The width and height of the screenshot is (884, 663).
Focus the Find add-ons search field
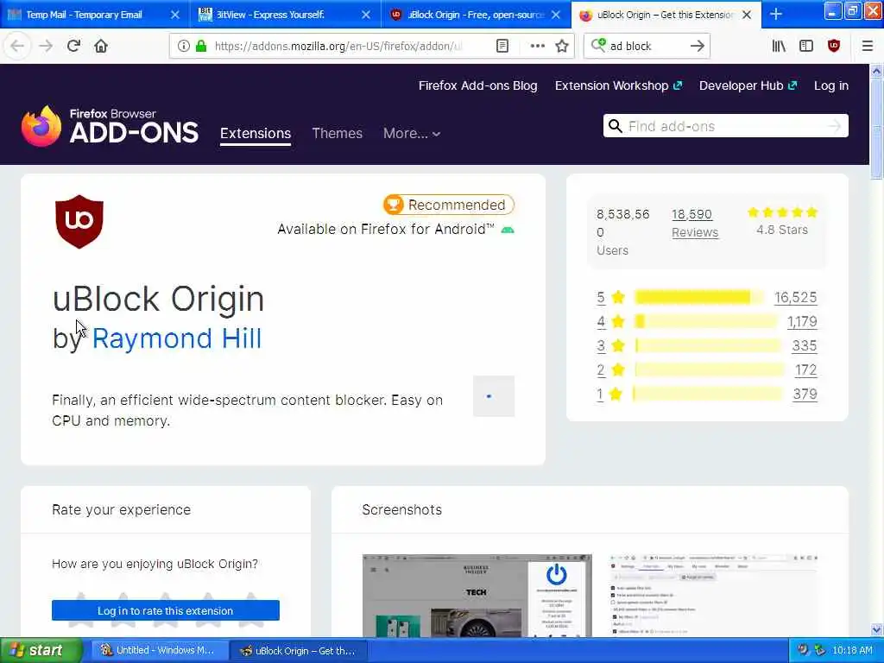(x=727, y=126)
